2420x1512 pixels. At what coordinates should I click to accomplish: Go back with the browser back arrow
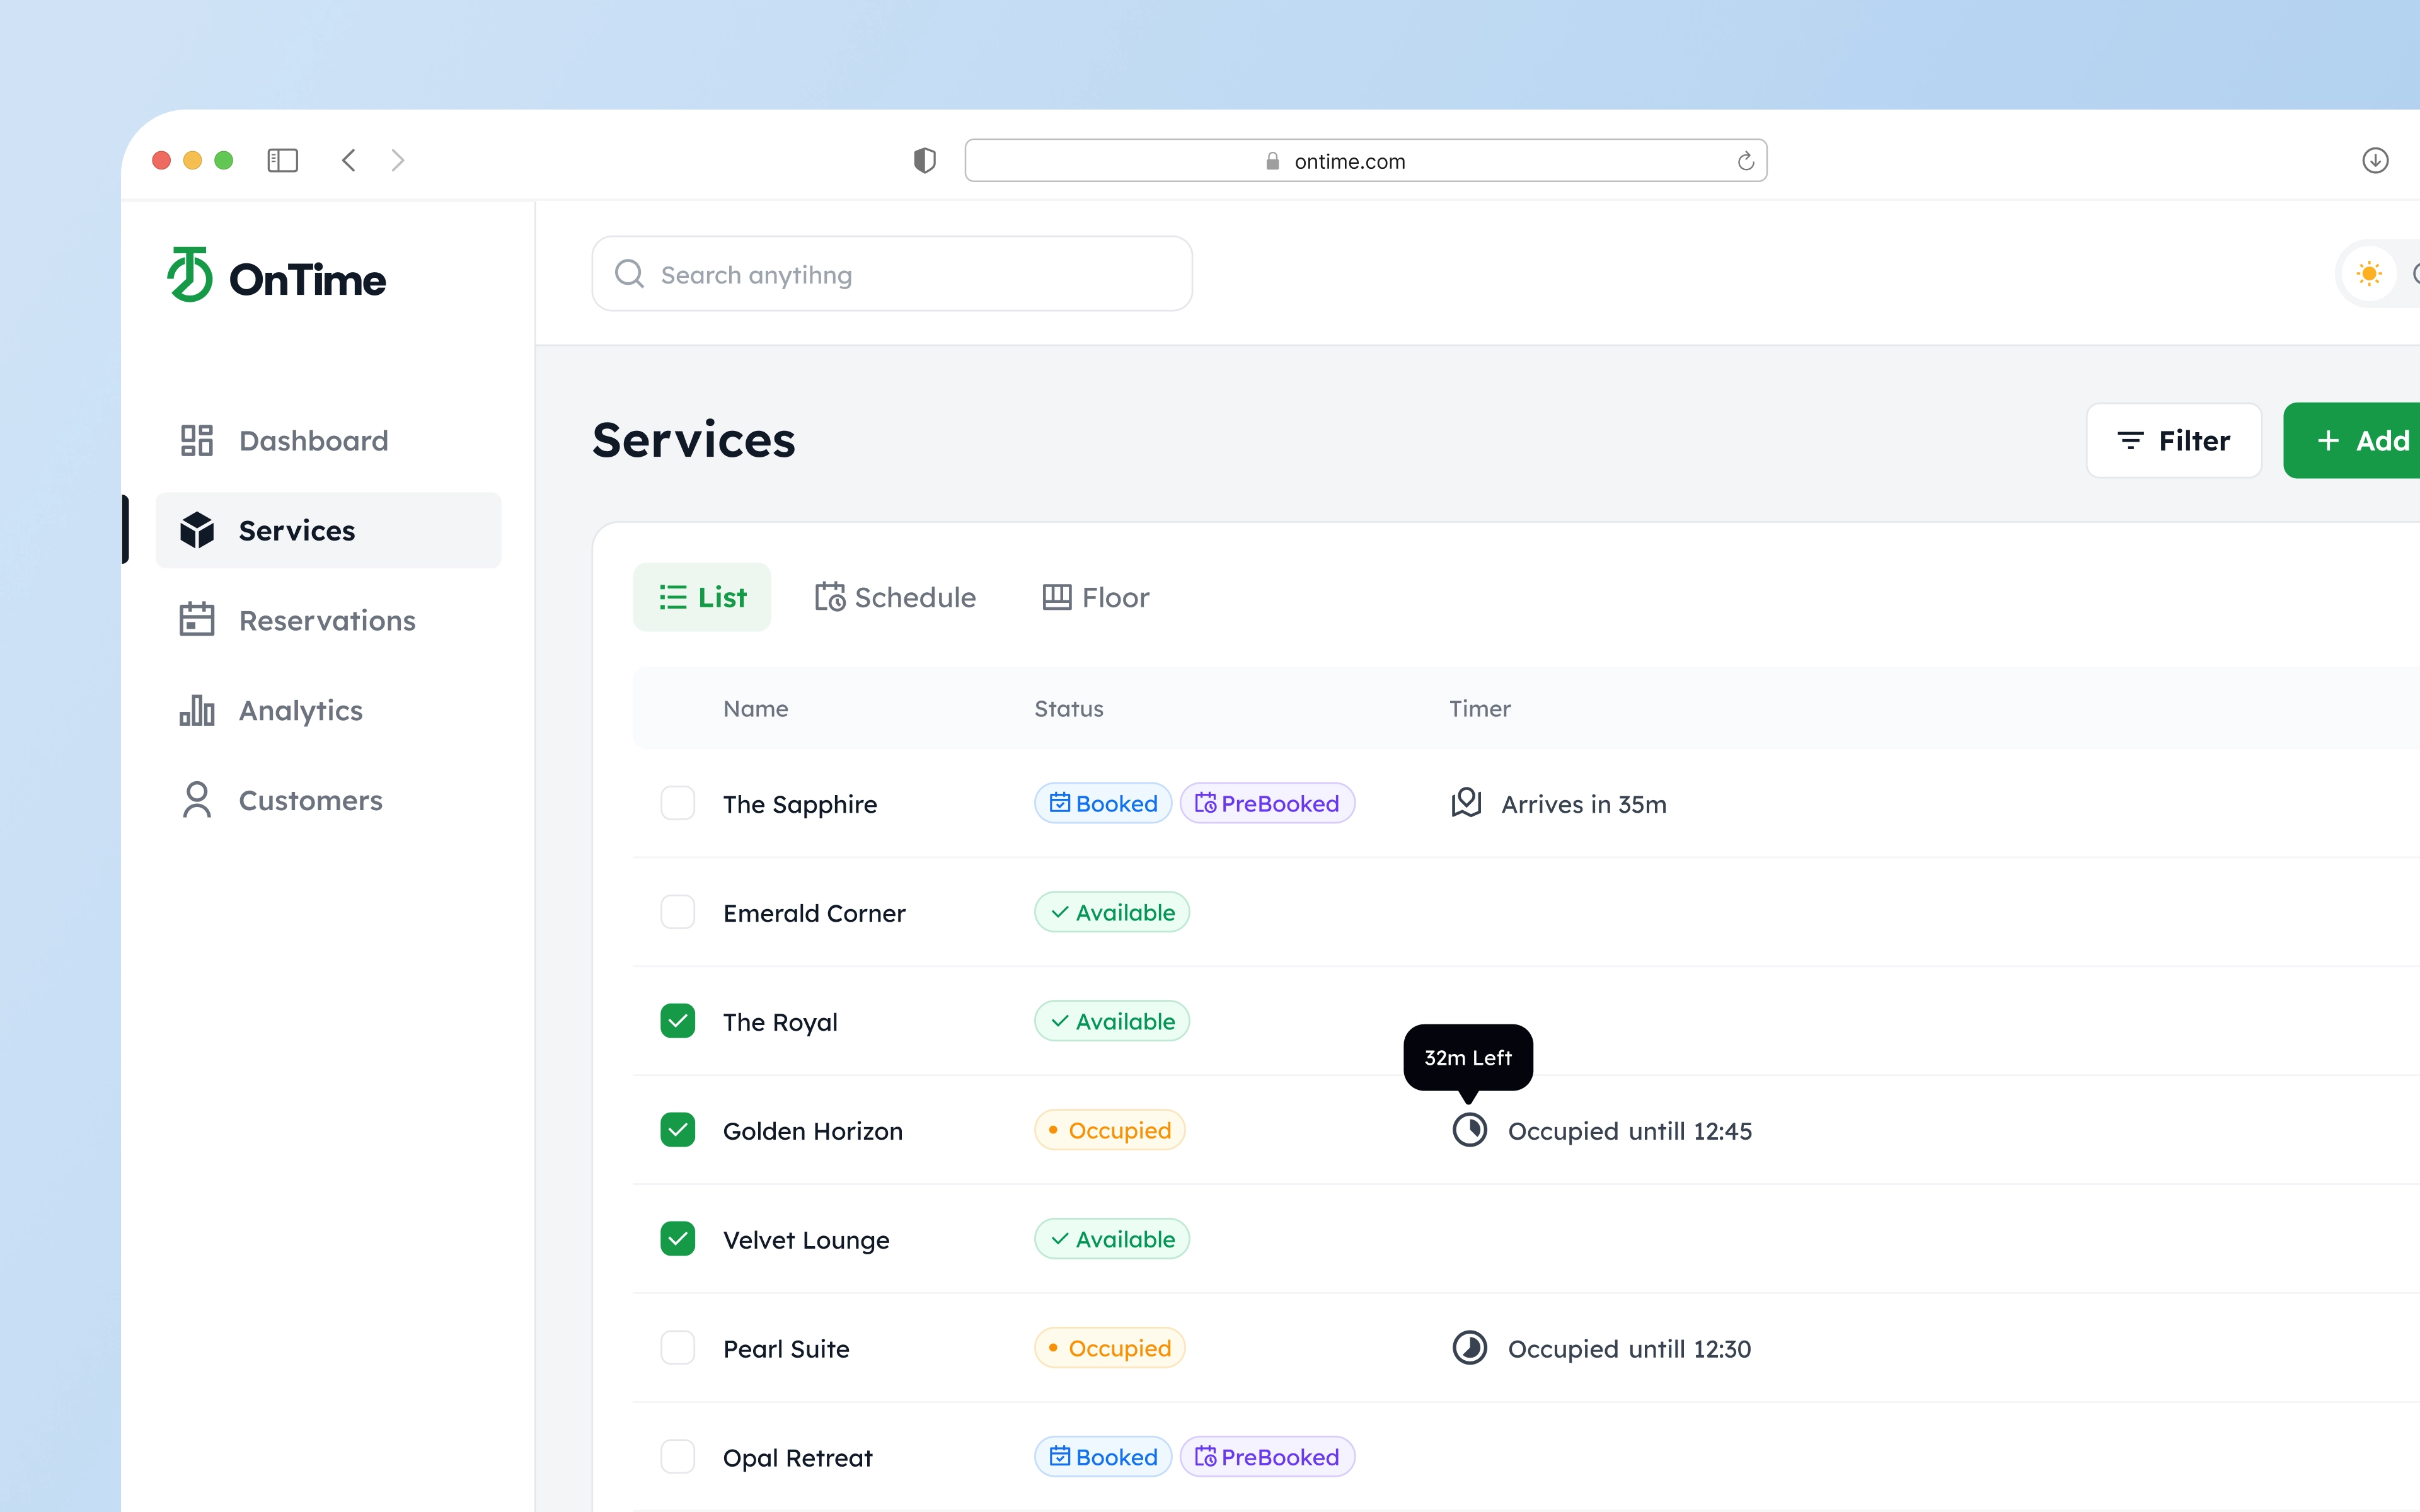348,160
